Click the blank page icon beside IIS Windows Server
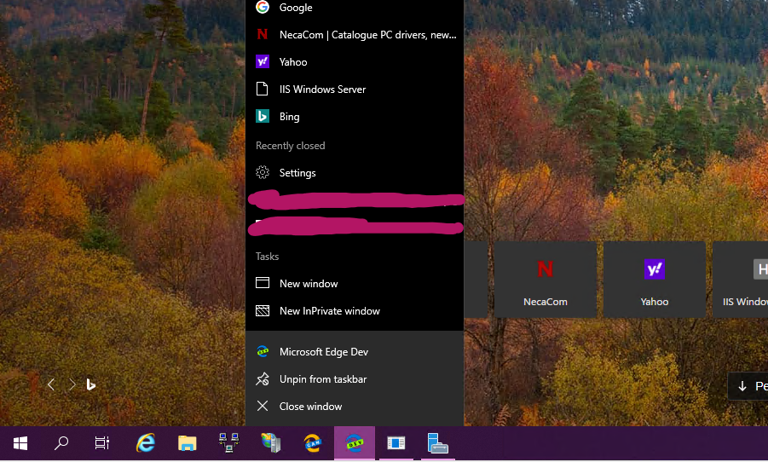768x462 pixels. click(263, 89)
